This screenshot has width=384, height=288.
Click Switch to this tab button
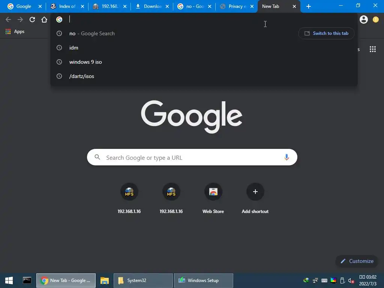[x=326, y=33]
